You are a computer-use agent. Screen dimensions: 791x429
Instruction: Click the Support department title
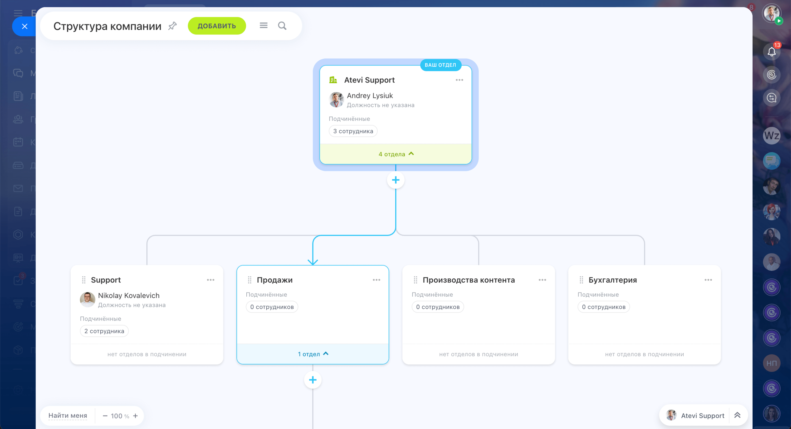click(x=106, y=280)
